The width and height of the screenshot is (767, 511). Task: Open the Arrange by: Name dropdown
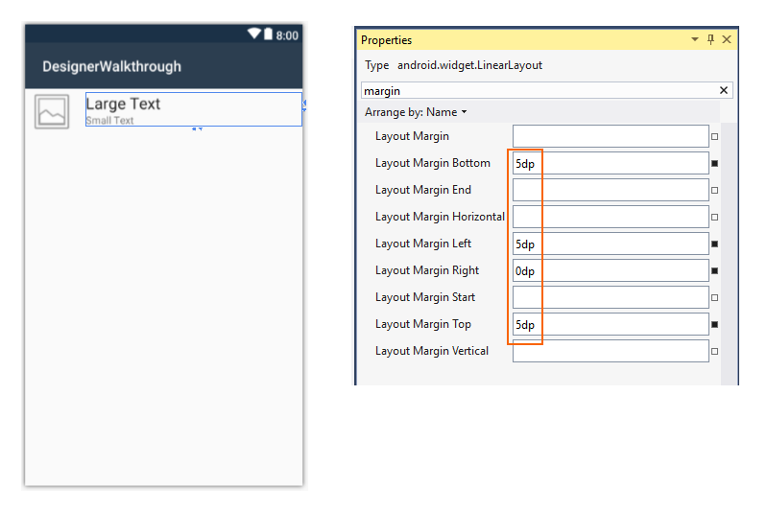[416, 112]
